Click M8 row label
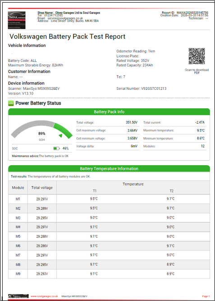Image resolution: width=215 pixels, height=301 pixels. [18, 264]
